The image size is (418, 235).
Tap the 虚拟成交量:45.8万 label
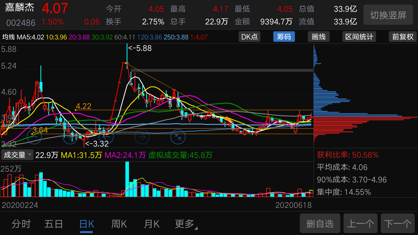(181, 155)
